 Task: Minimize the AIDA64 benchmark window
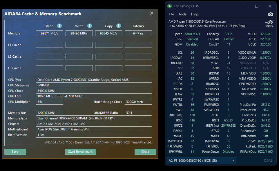pyautogui.click(x=138, y=13)
